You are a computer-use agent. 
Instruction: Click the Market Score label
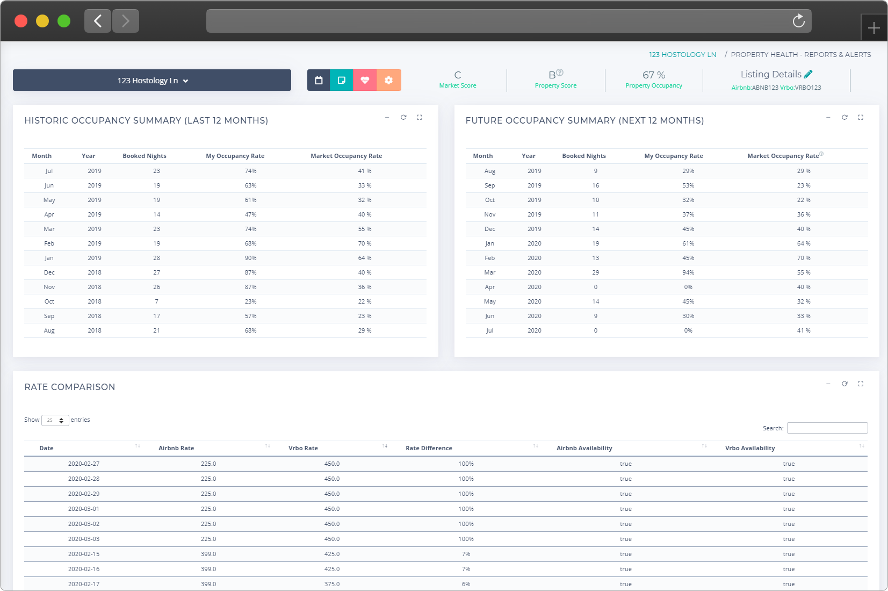(458, 85)
